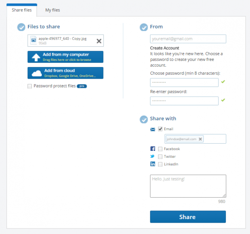Click the image file icon of apple-496977_640

[x=33, y=40]
